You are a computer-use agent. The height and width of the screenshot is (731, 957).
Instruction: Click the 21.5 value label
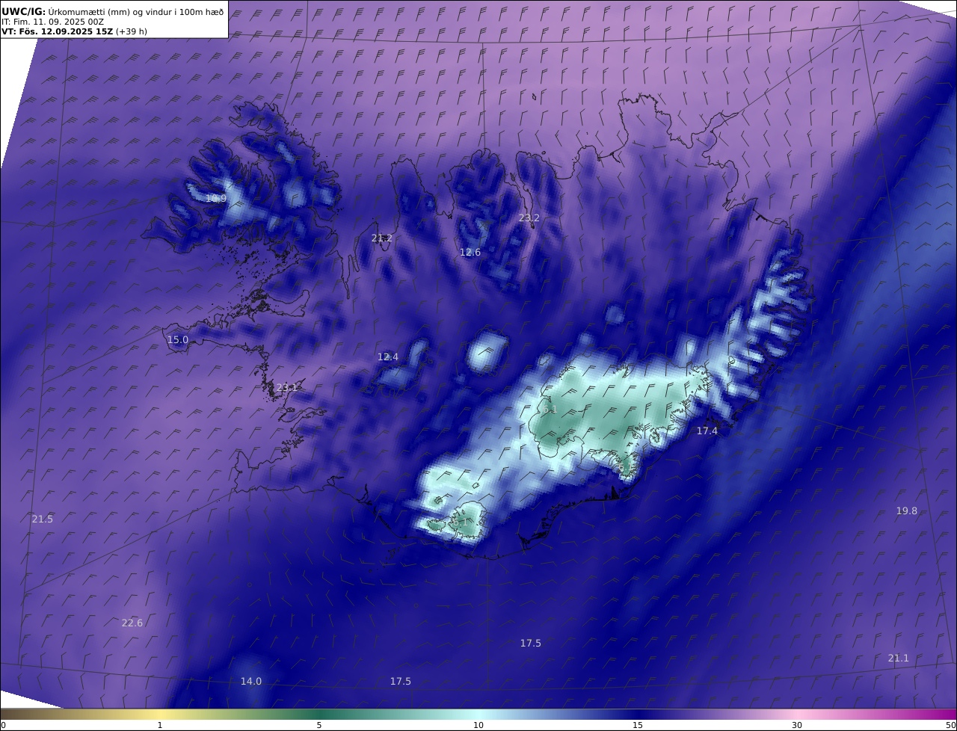click(43, 519)
